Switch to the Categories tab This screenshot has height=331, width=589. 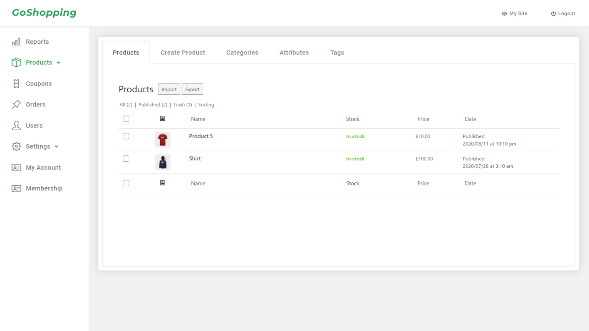coord(242,52)
